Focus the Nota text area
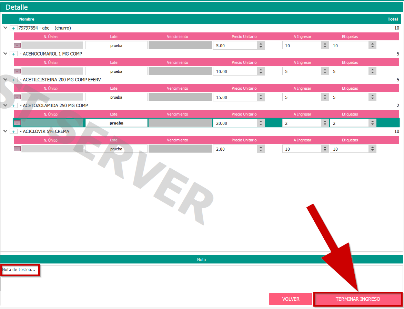404x309 pixels. pos(201,279)
